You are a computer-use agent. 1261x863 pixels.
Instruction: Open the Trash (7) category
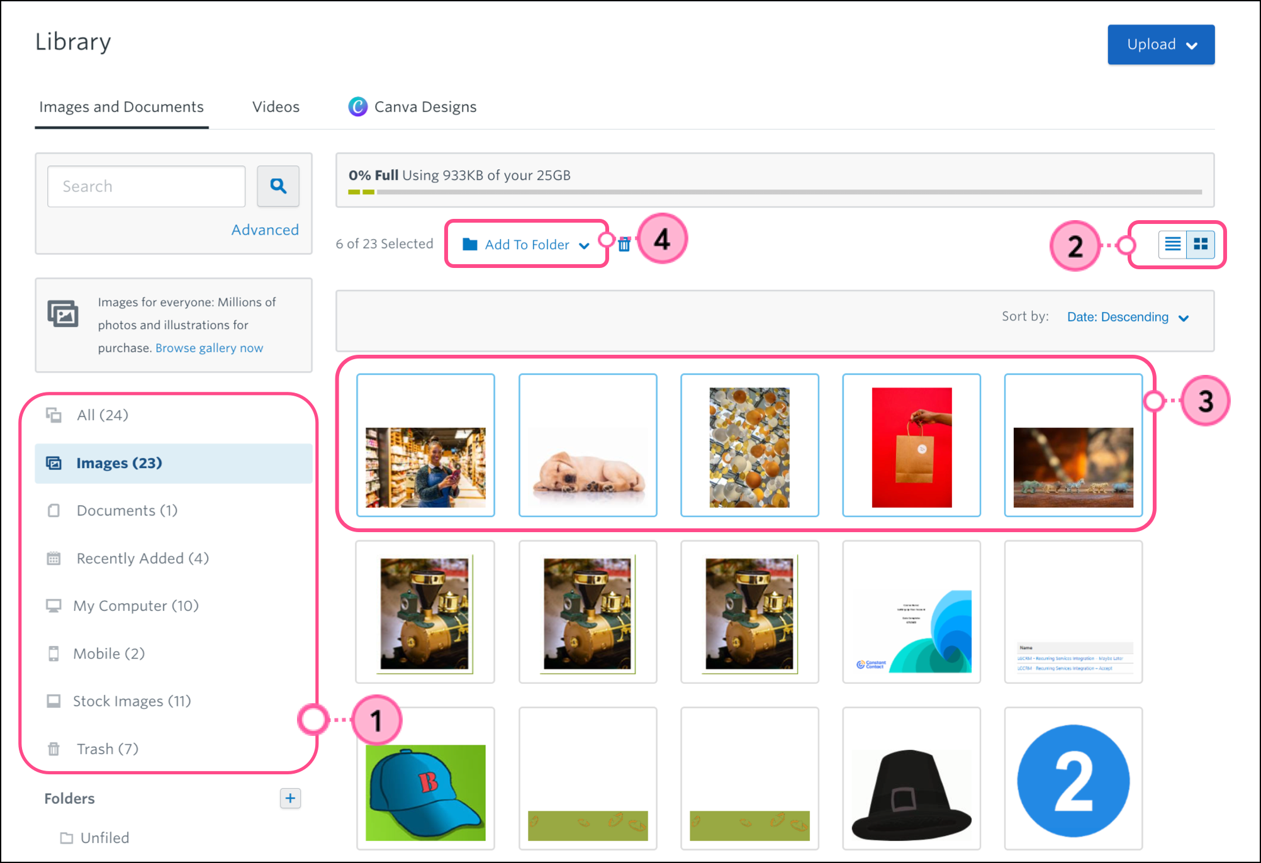pos(107,749)
